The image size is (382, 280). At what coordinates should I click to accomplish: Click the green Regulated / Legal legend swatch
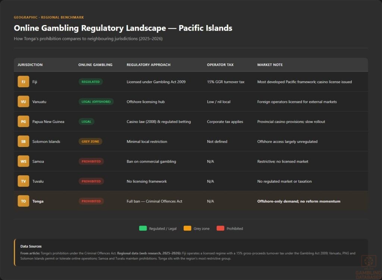[x=143, y=229]
